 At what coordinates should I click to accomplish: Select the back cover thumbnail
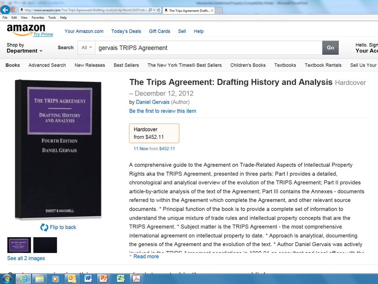tap(45, 245)
